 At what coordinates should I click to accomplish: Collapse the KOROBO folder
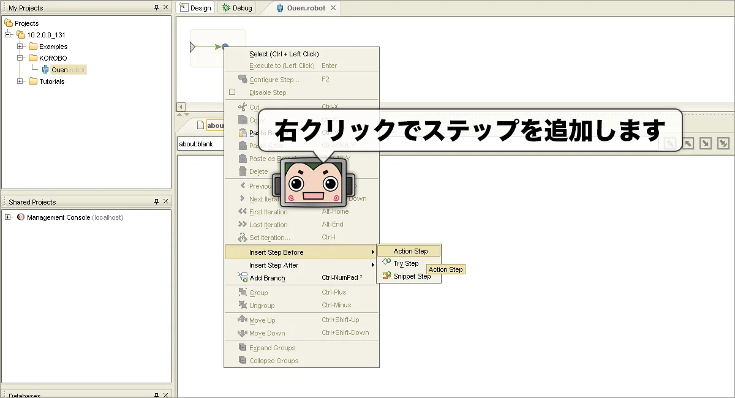20,58
